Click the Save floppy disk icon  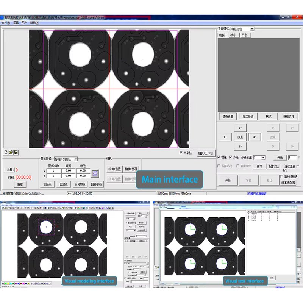pos(16,152)
